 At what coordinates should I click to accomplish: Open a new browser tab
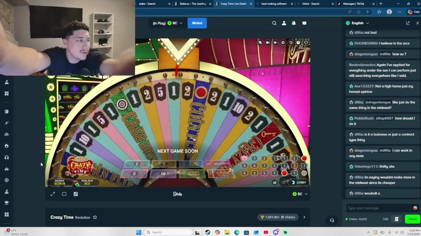click(381, 4)
